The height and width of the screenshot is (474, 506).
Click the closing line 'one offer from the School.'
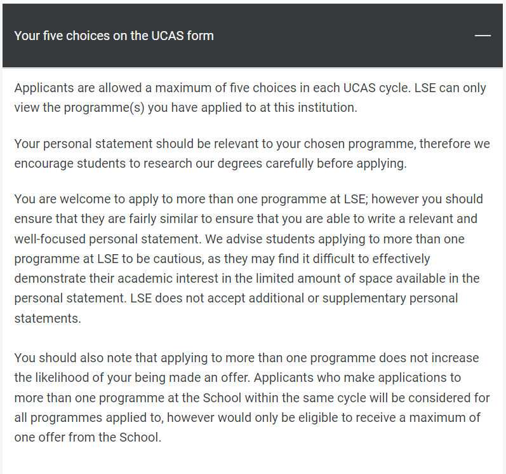88,437
